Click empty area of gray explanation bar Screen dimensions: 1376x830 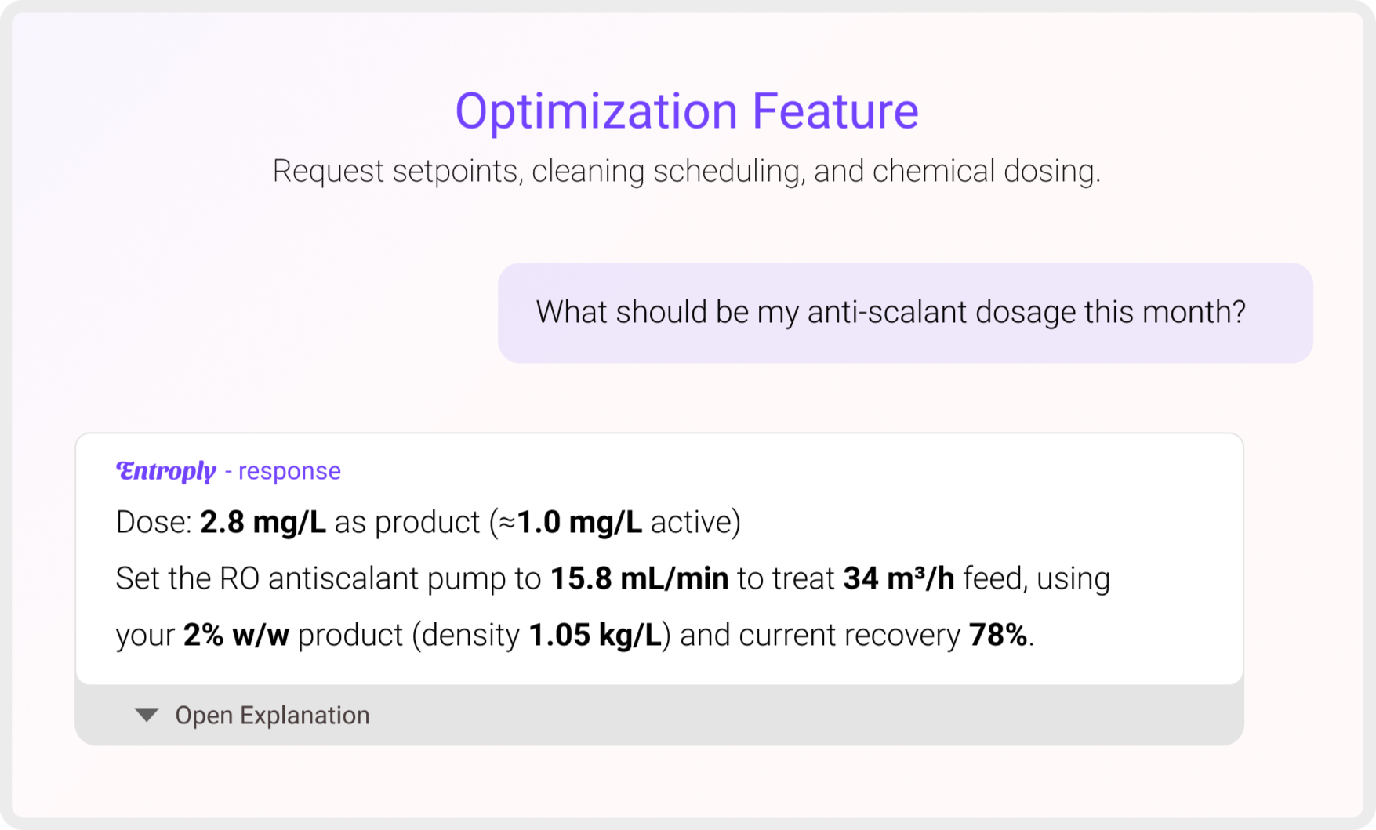point(784,715)
